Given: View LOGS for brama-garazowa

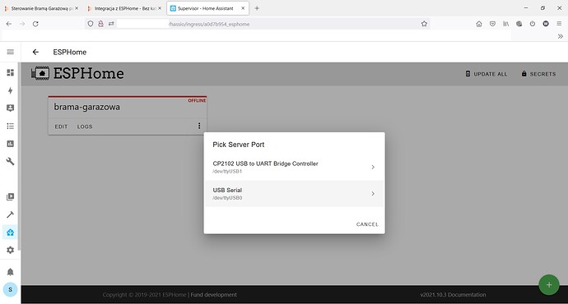Looking at the screenshot, I should coord(85,127).
